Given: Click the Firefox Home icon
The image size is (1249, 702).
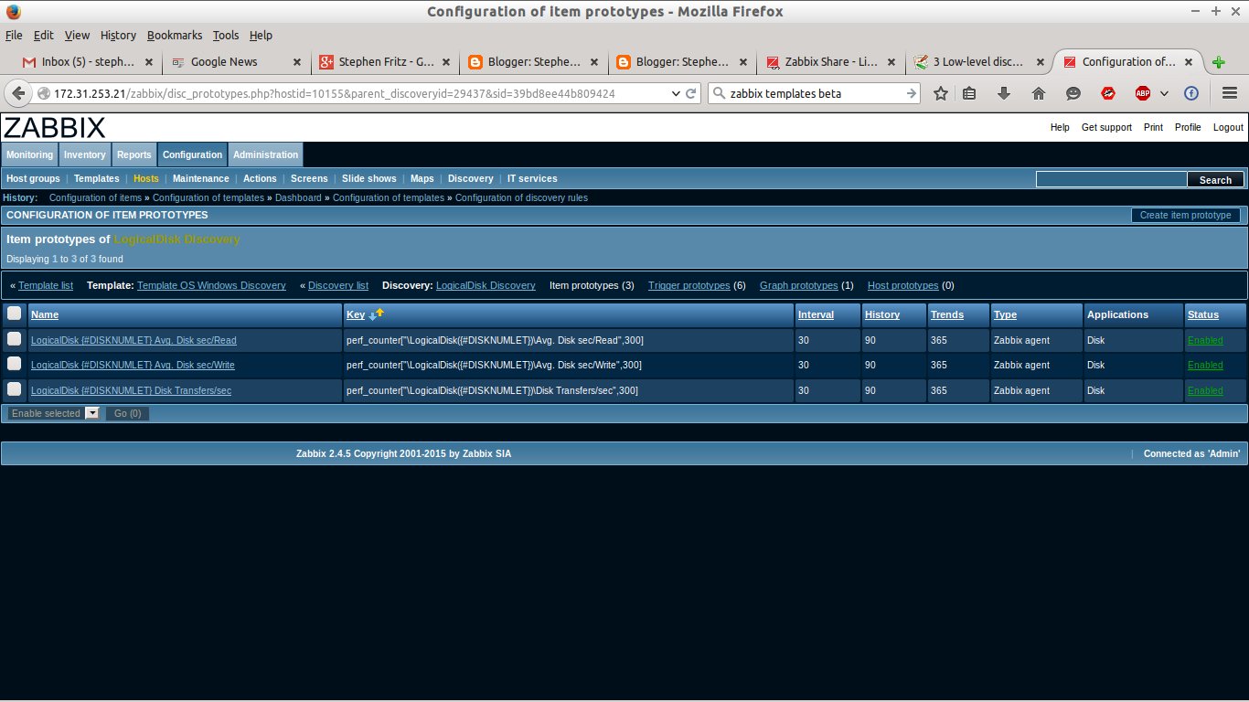Looking at the screenshot, I should 1037,92.
